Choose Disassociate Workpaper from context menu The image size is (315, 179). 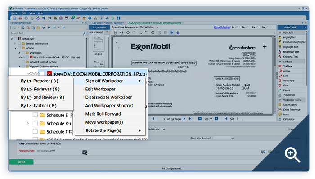109,97
